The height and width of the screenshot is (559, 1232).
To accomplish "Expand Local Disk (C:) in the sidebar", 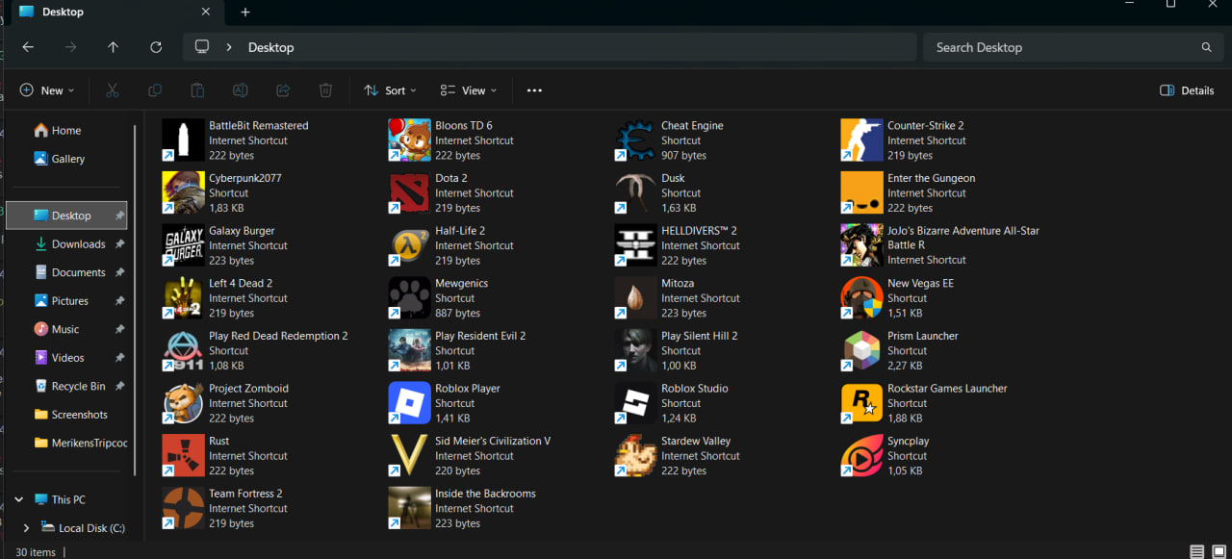I will tap(26, 527).
